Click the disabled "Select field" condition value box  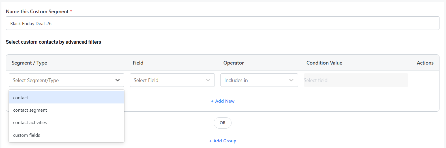coord(356,80)
